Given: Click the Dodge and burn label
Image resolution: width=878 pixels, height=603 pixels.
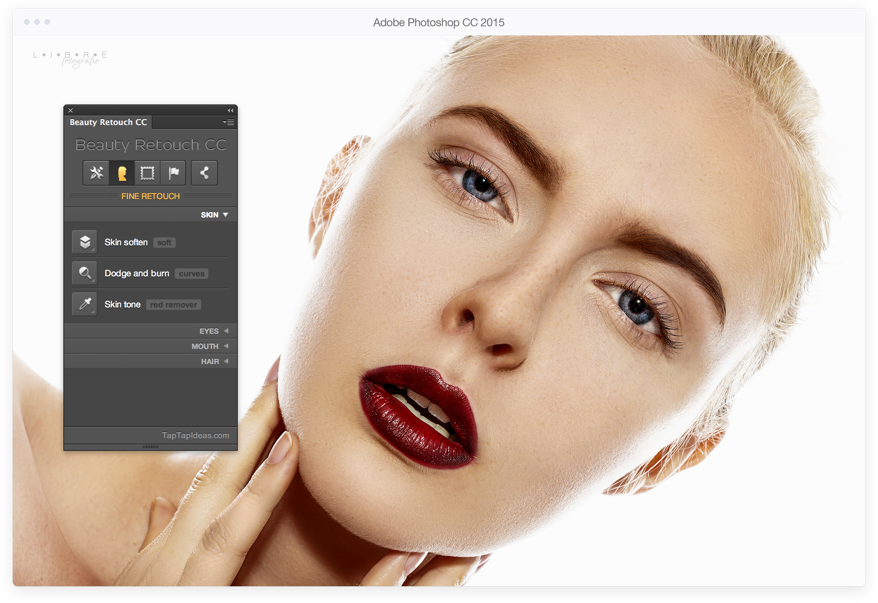Looking at the screenshot, I should tap(137, 273).
